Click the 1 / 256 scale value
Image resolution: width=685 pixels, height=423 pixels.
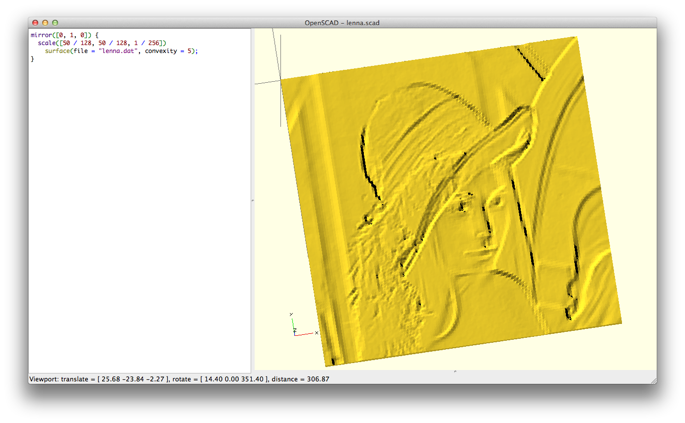click(x=148, y=44)
